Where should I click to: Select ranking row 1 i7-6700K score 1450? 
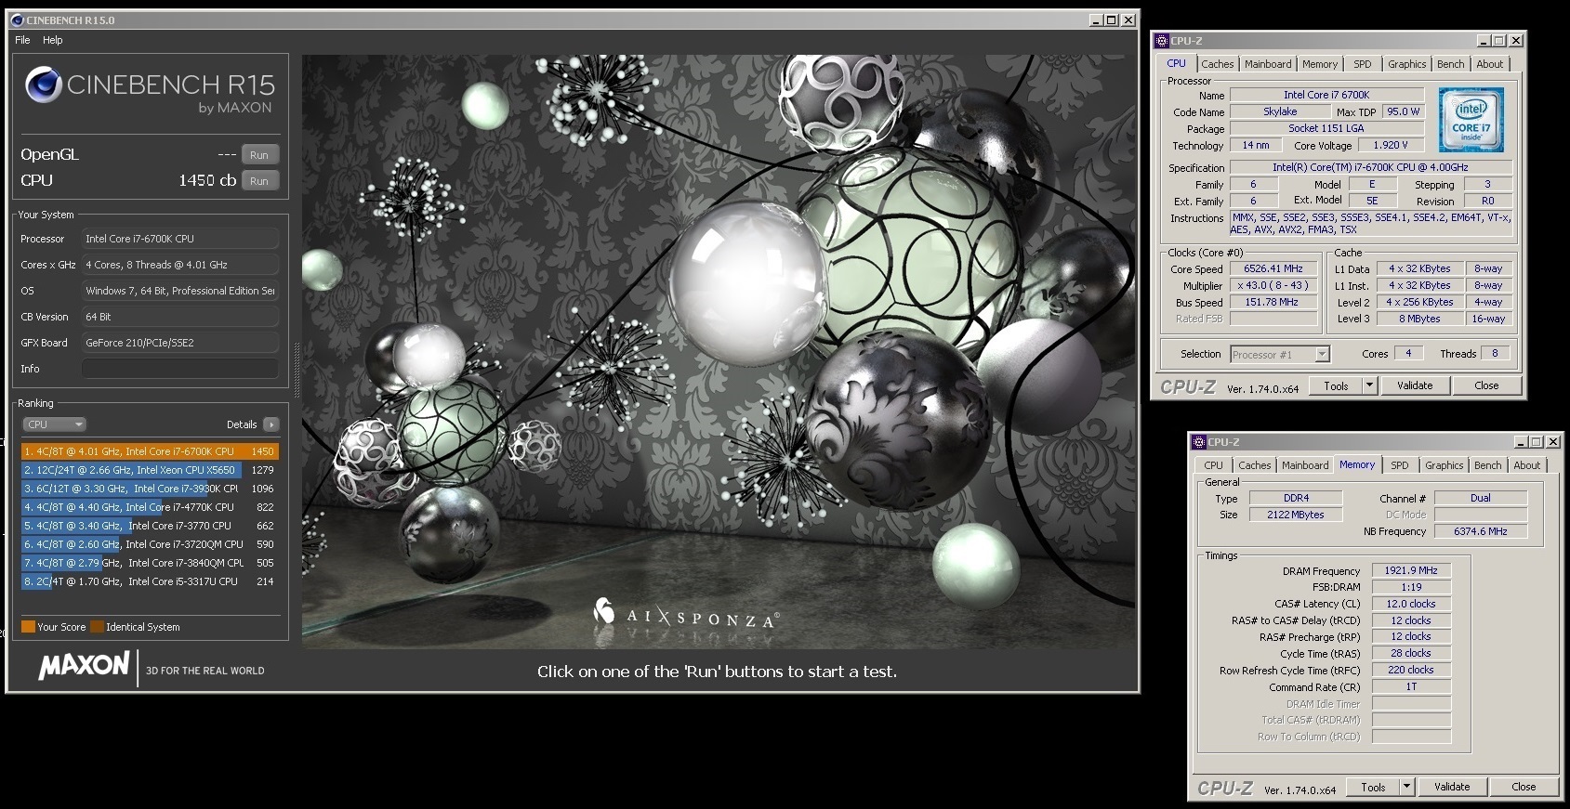(150, 451)
